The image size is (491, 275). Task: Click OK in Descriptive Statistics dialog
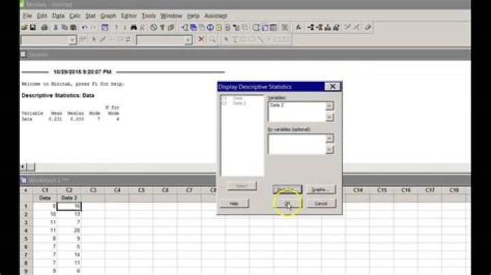pyautogui.click(x=287, y=204)
